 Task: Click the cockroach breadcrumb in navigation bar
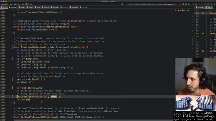(5, 4)
